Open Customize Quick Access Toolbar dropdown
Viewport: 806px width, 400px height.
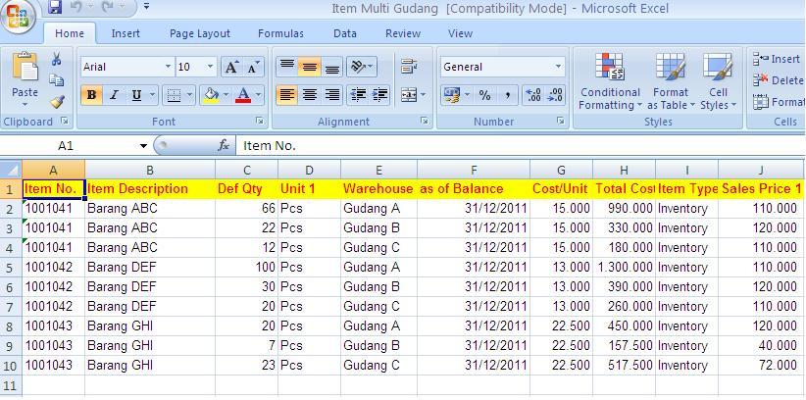pyautogui.click(x=146, y=7)
